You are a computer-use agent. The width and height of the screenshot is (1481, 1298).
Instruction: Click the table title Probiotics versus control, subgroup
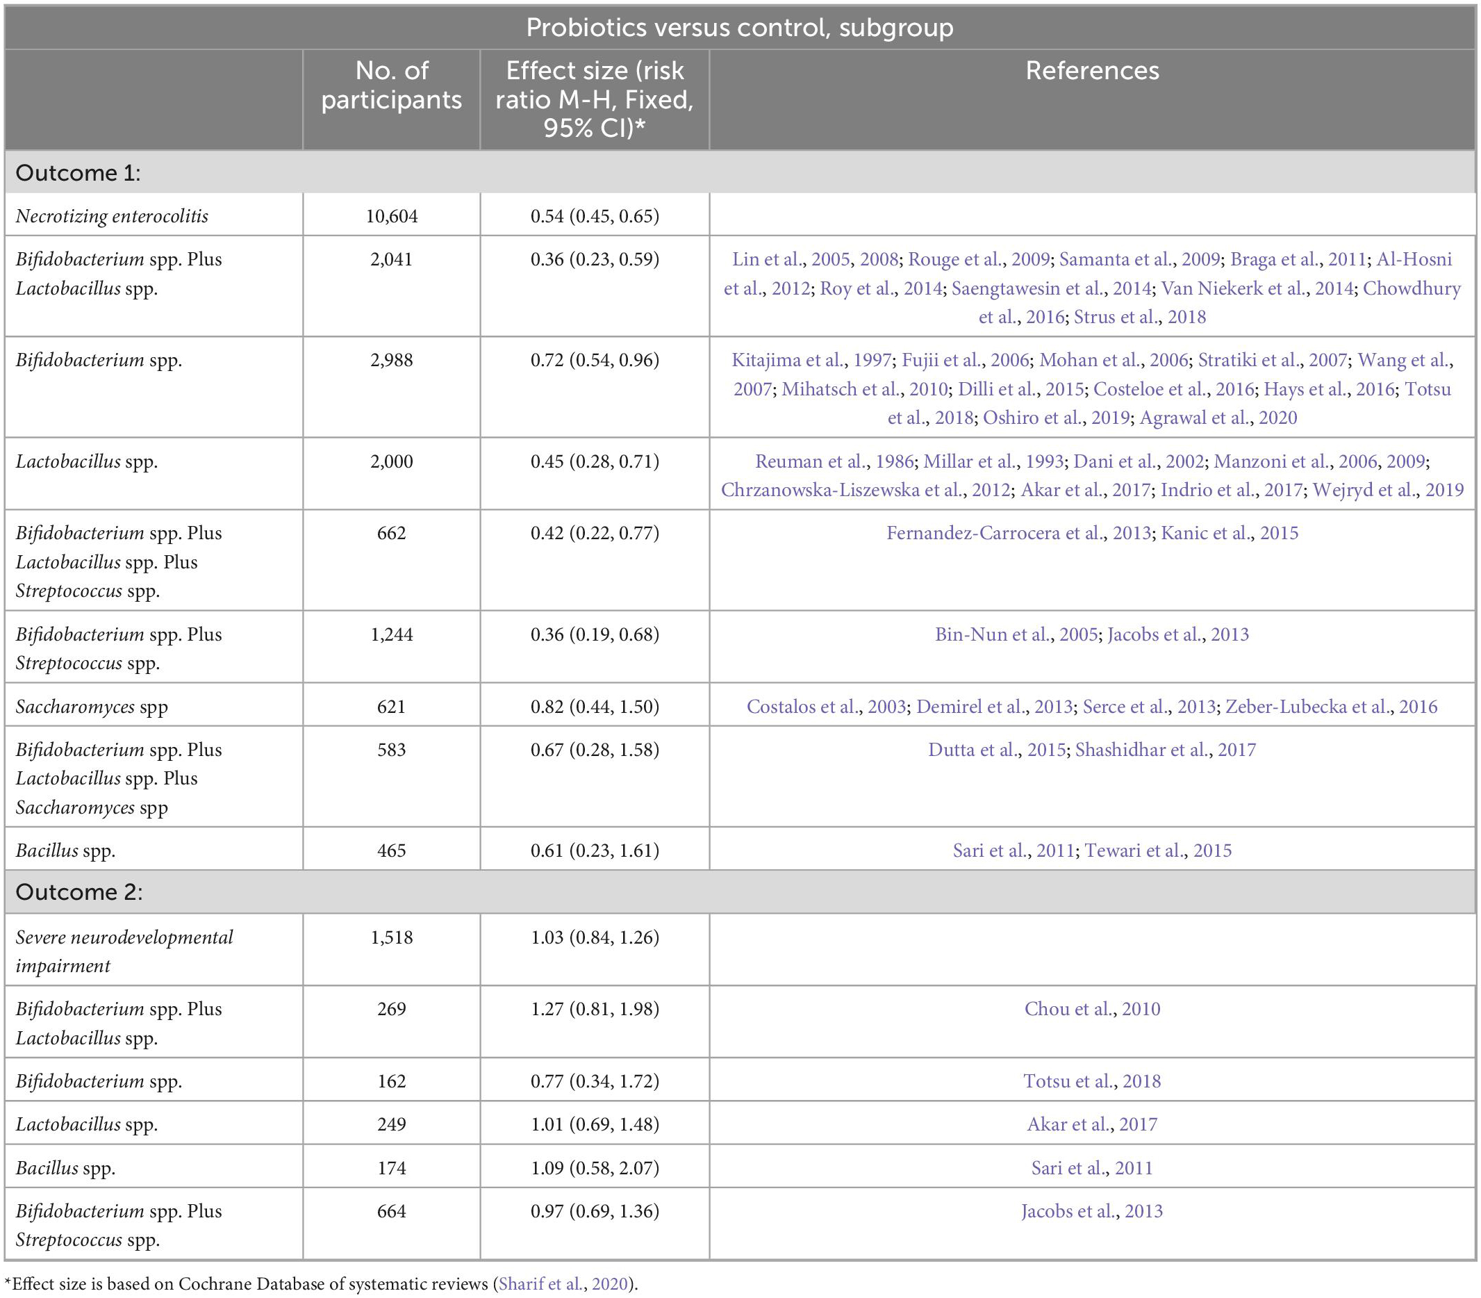tap(739, 28)
